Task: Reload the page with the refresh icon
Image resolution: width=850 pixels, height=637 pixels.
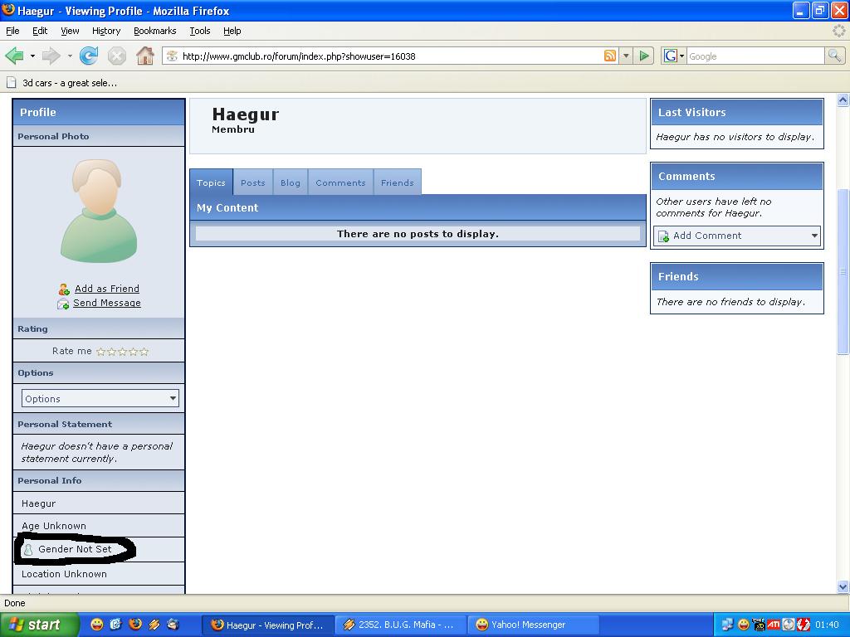Action: click(x=88, y=56)
